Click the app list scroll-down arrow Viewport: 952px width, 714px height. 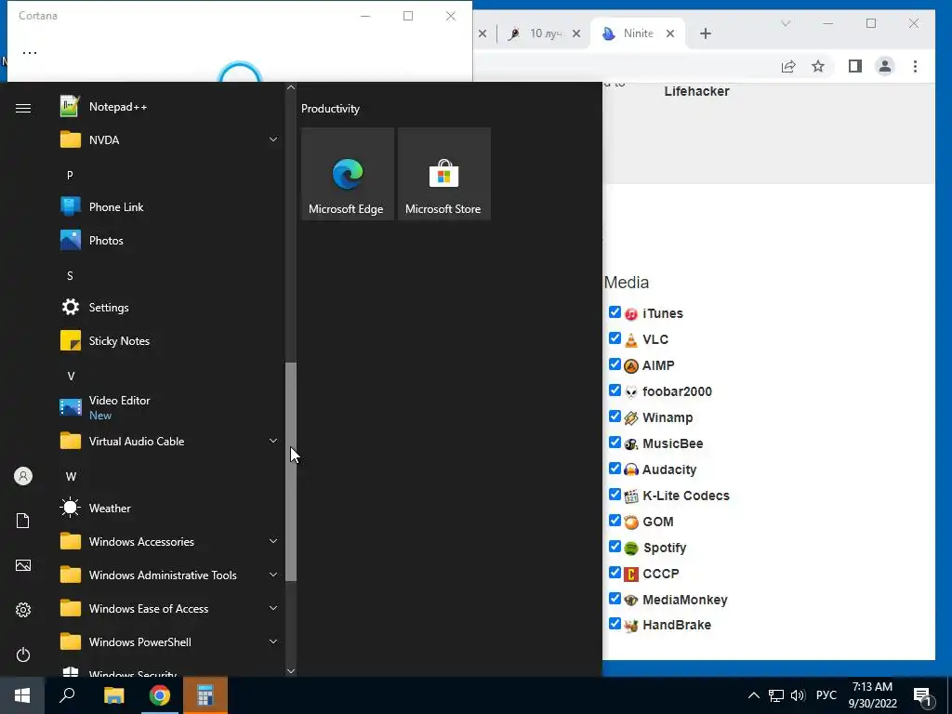pos(291,671)
